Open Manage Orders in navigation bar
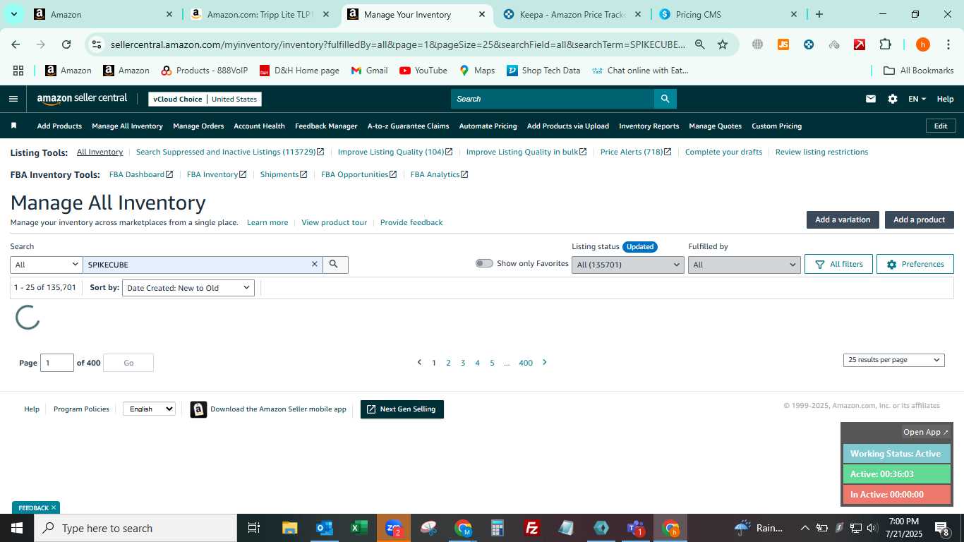Viewport: 964px width, 542px height. [198, 126]
